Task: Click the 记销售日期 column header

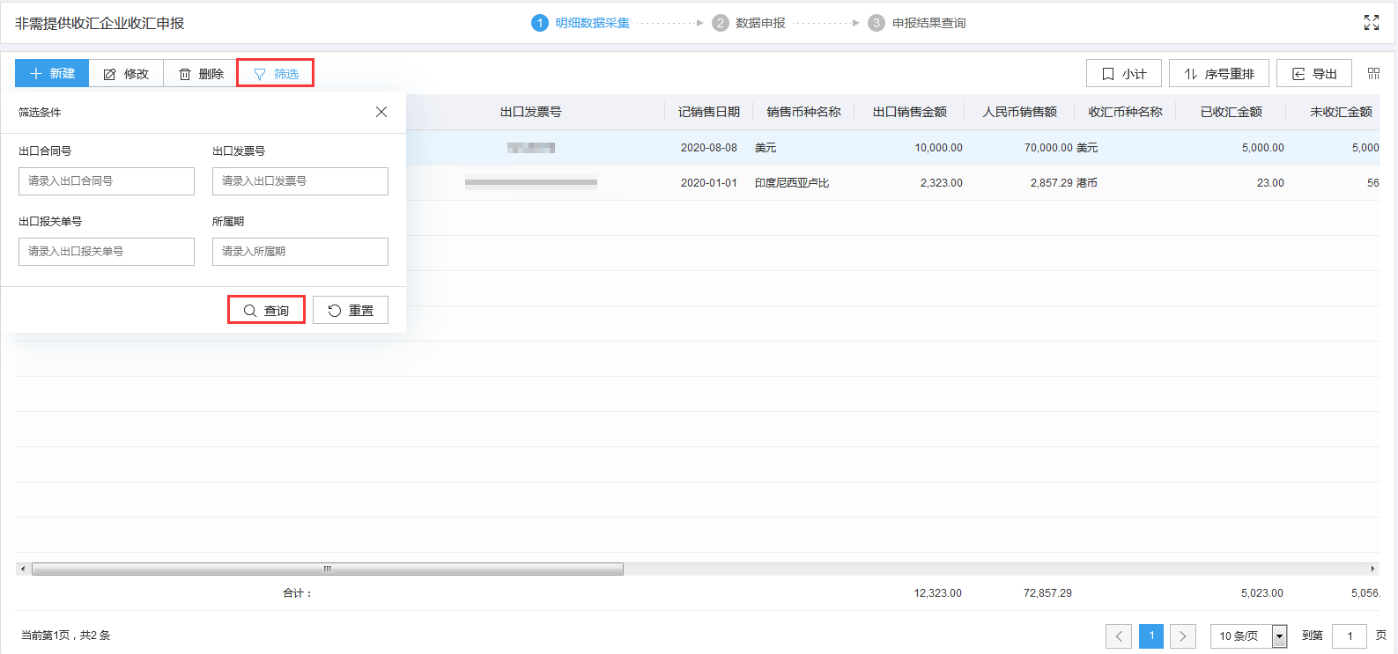Action: [708, 112]
